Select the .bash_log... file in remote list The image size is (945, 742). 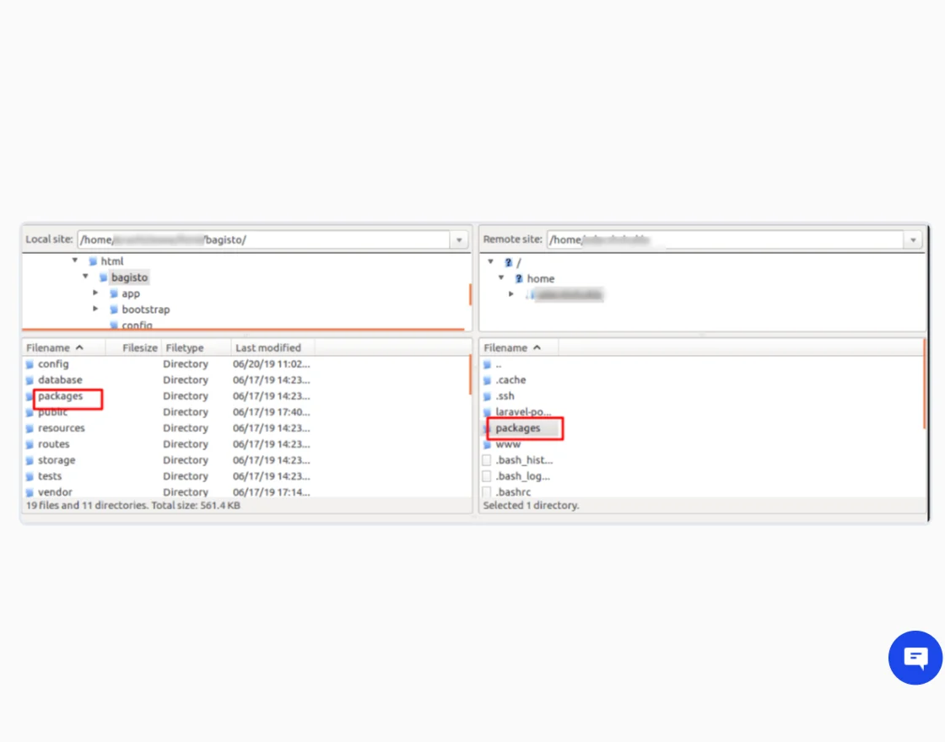click(522, 476)
